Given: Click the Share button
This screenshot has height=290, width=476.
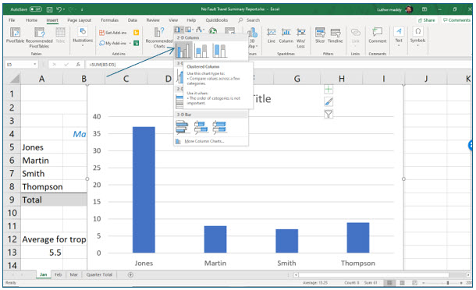Looking at the screenshot, I should point(427,20).
